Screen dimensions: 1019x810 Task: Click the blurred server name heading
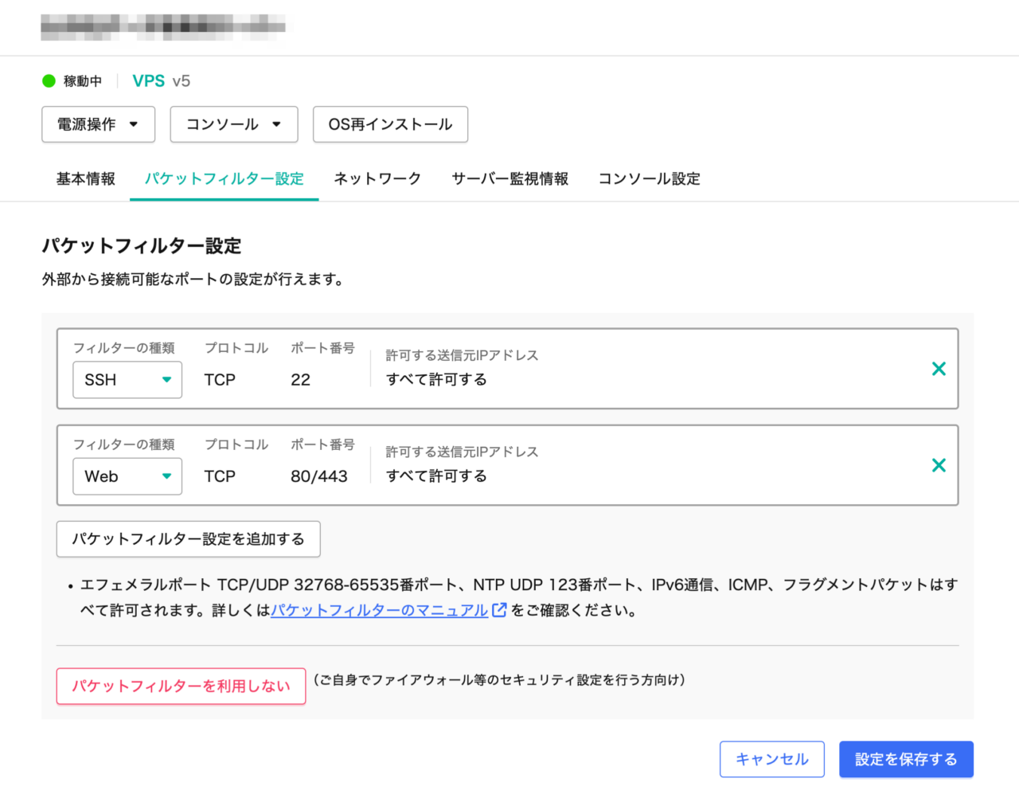pos(163,26)
